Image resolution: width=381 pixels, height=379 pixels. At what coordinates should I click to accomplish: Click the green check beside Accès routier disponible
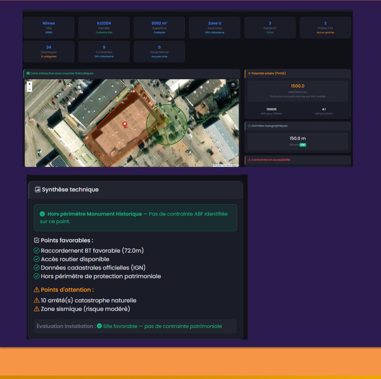point(37,259)
